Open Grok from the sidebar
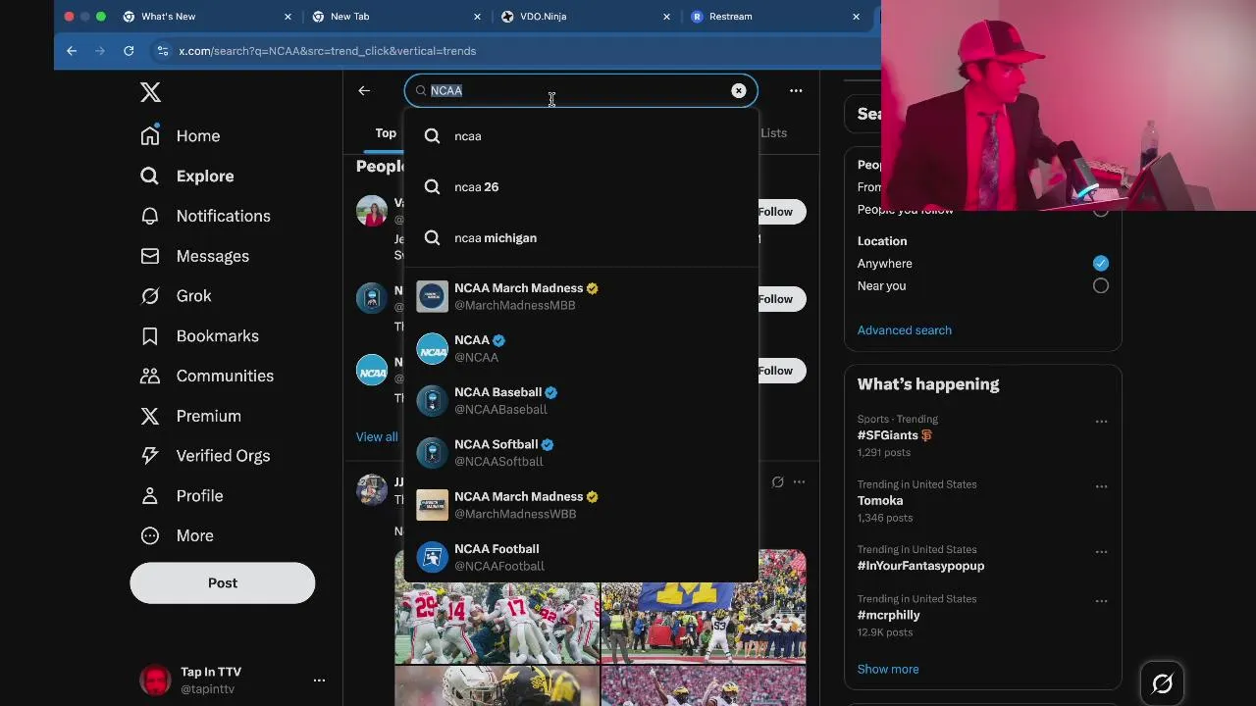This screenshot has width=1256, height=706. (x=177, y=296)
